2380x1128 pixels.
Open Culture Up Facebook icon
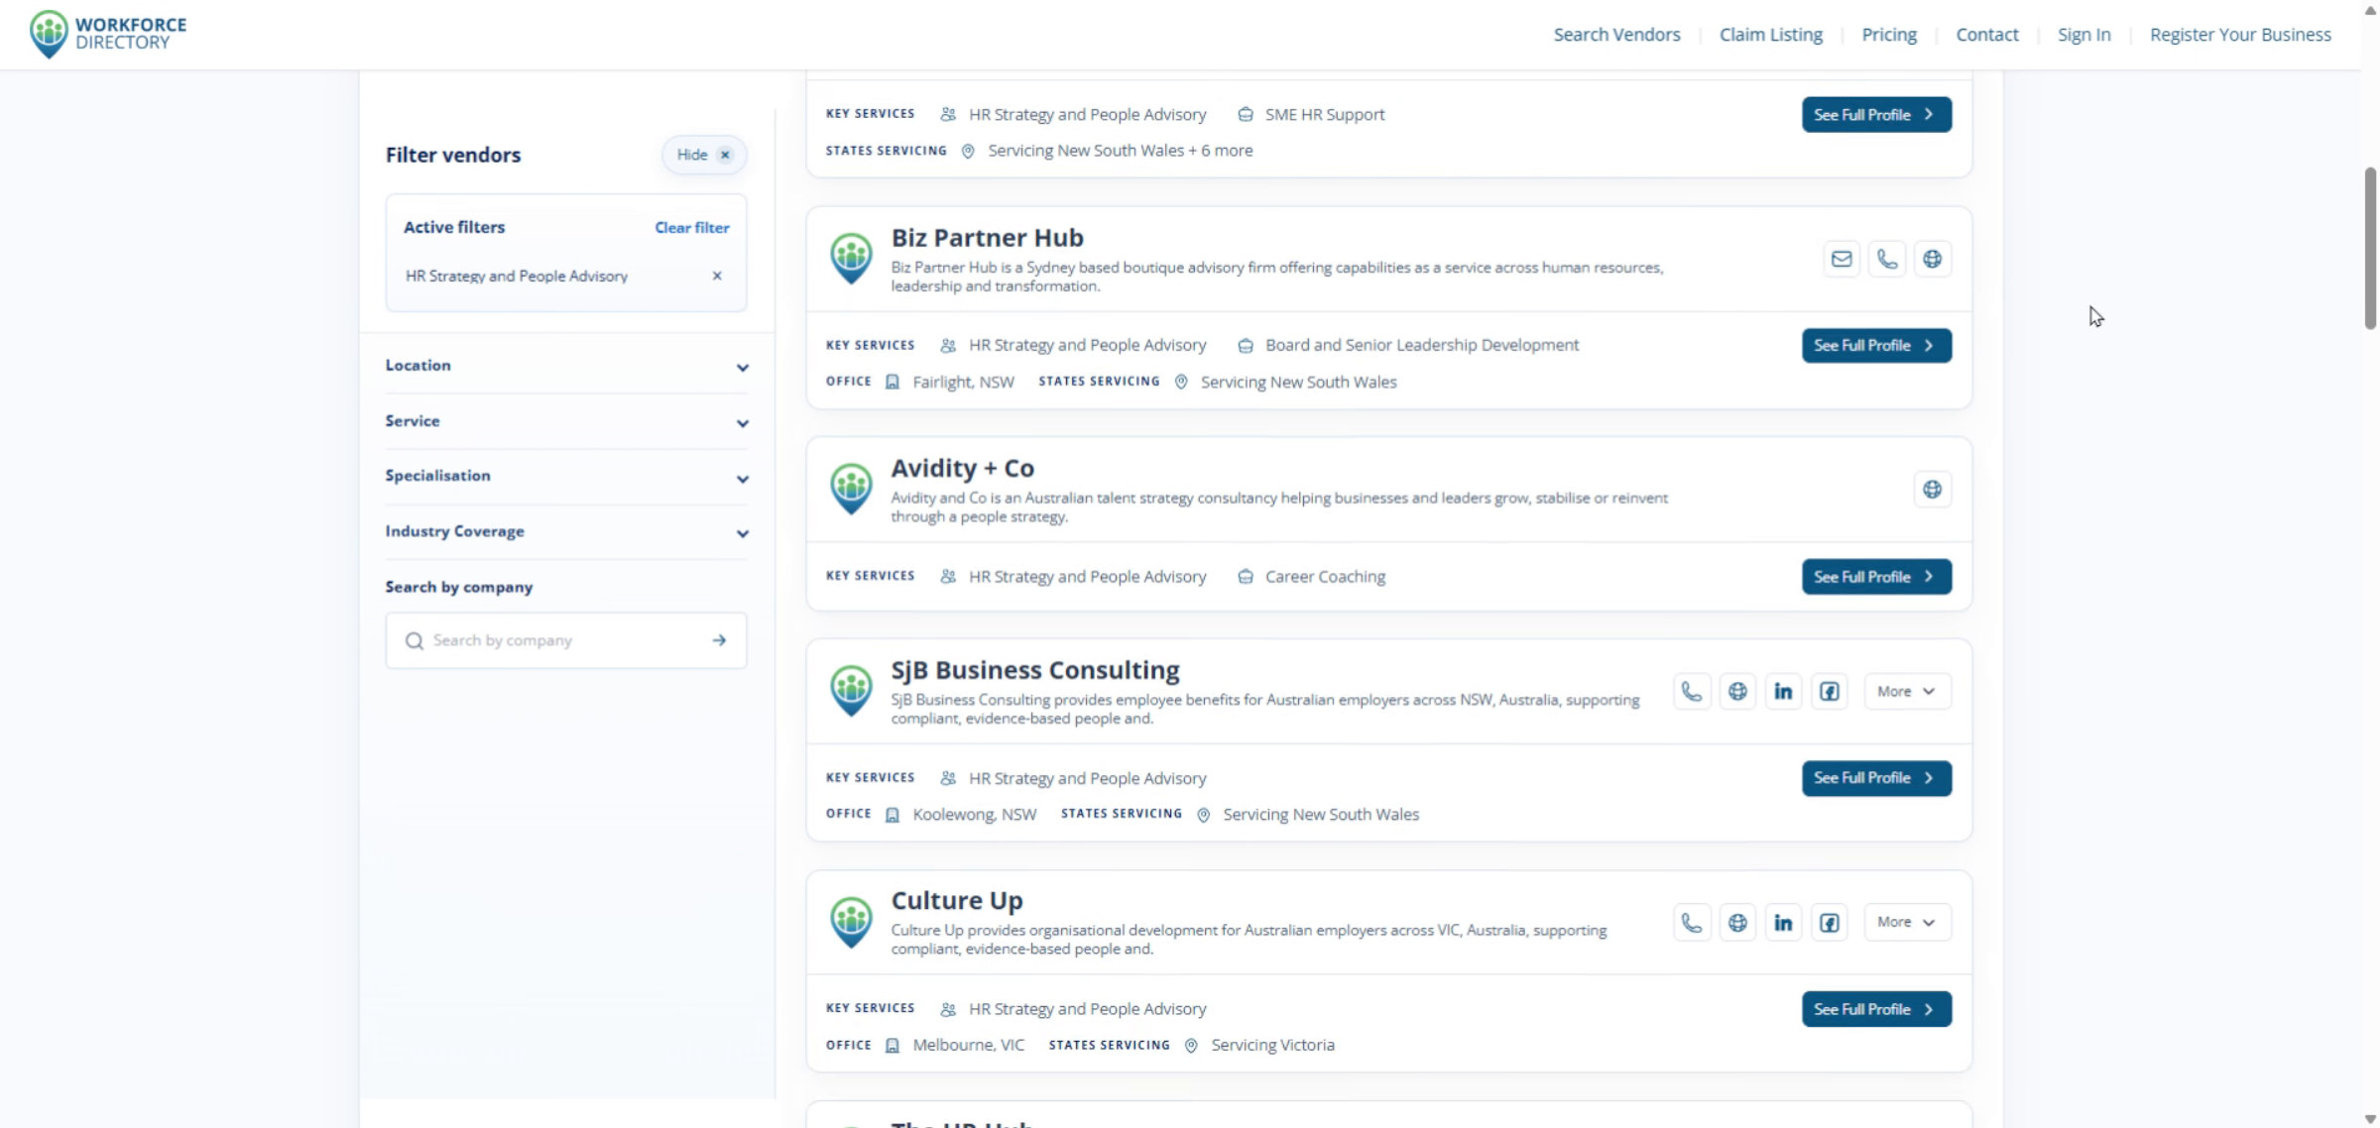pyautogui.click(x=1830, y=923)
